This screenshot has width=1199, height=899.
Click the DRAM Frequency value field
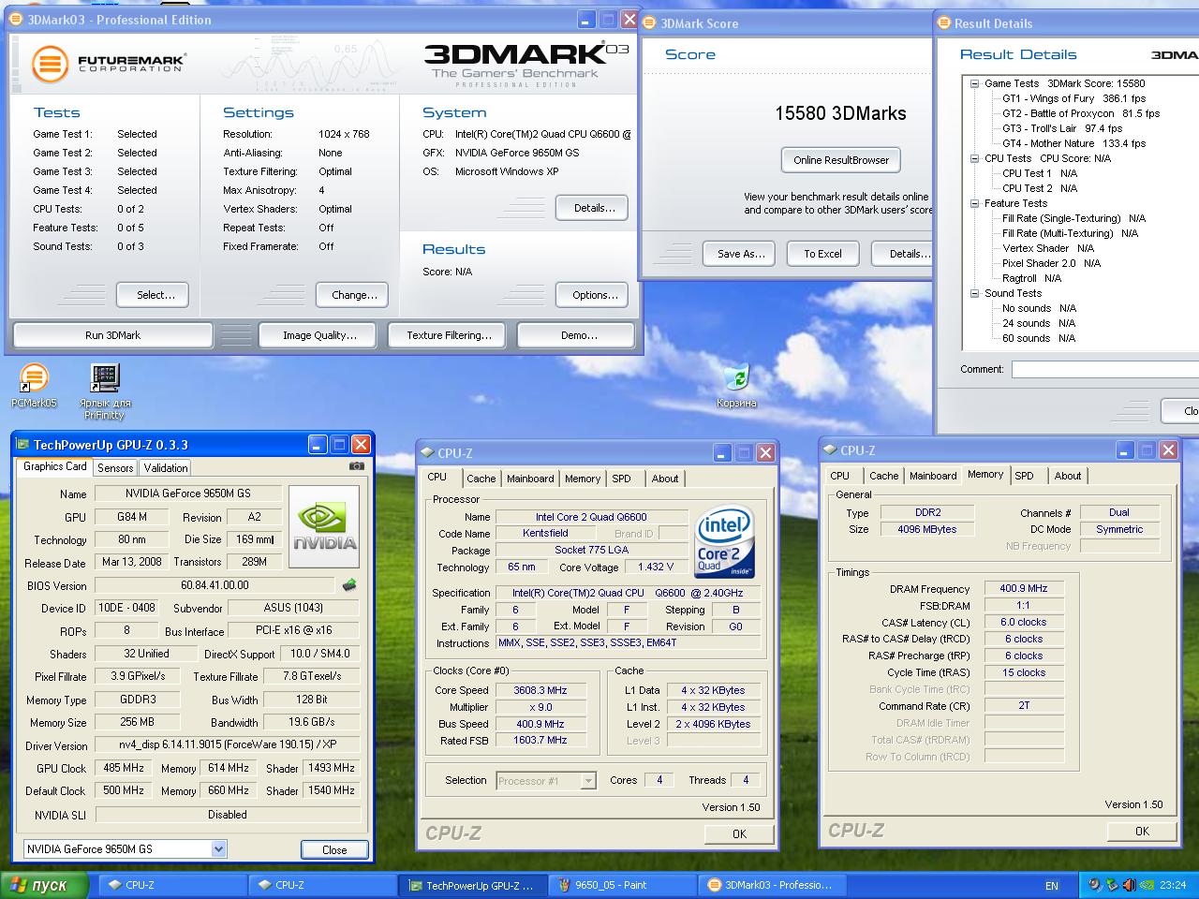pyautogui.click(x=1024, y=588)
